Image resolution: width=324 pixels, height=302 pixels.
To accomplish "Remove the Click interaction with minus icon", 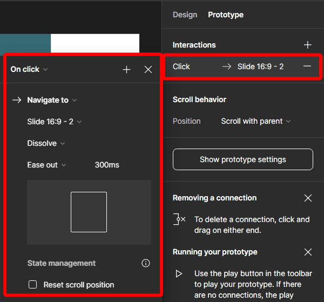I will click(x=307, y=66).
